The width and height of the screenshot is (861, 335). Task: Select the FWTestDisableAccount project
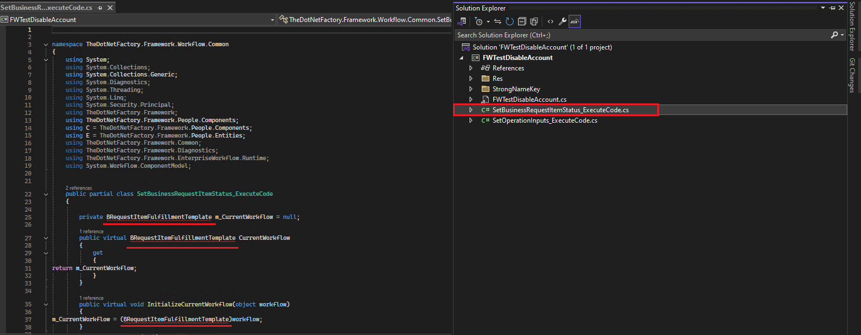click(x=517, y=58)
